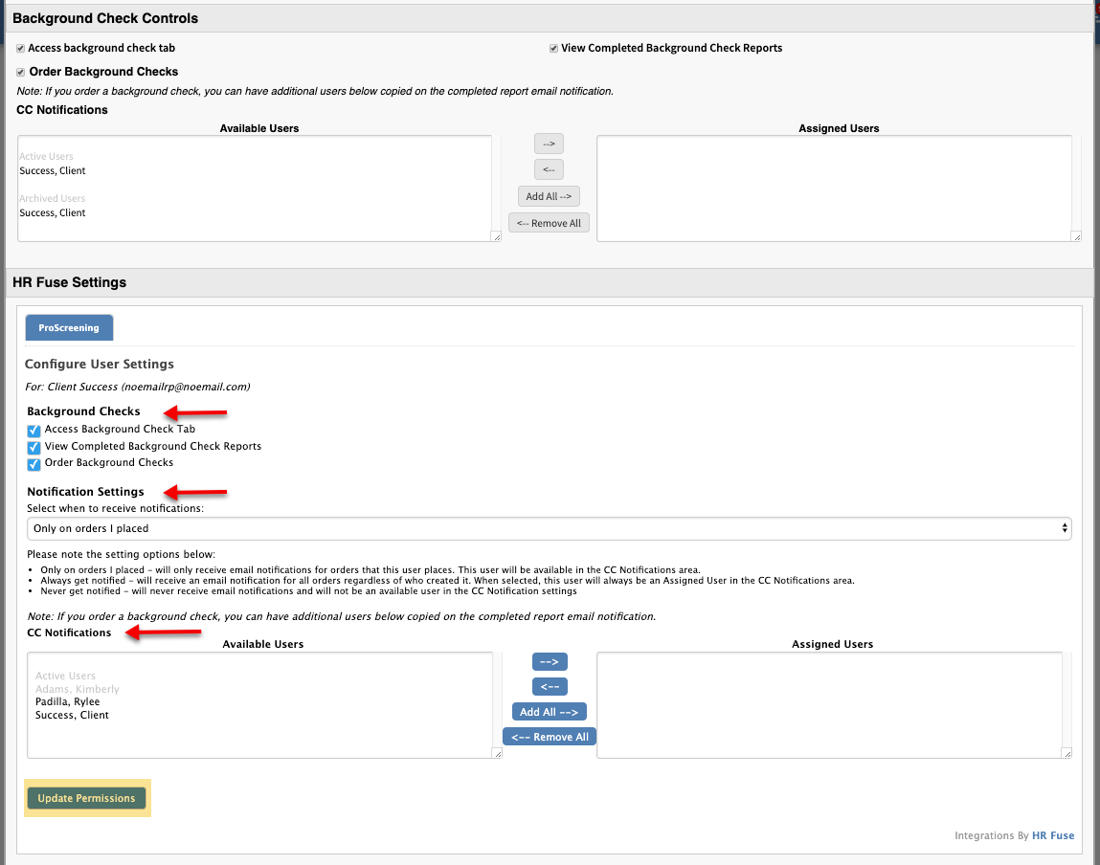Toggle the Access background check tab checkbox
The height and width of the screenshot is (865, 1100).
[x=20, y=48]
